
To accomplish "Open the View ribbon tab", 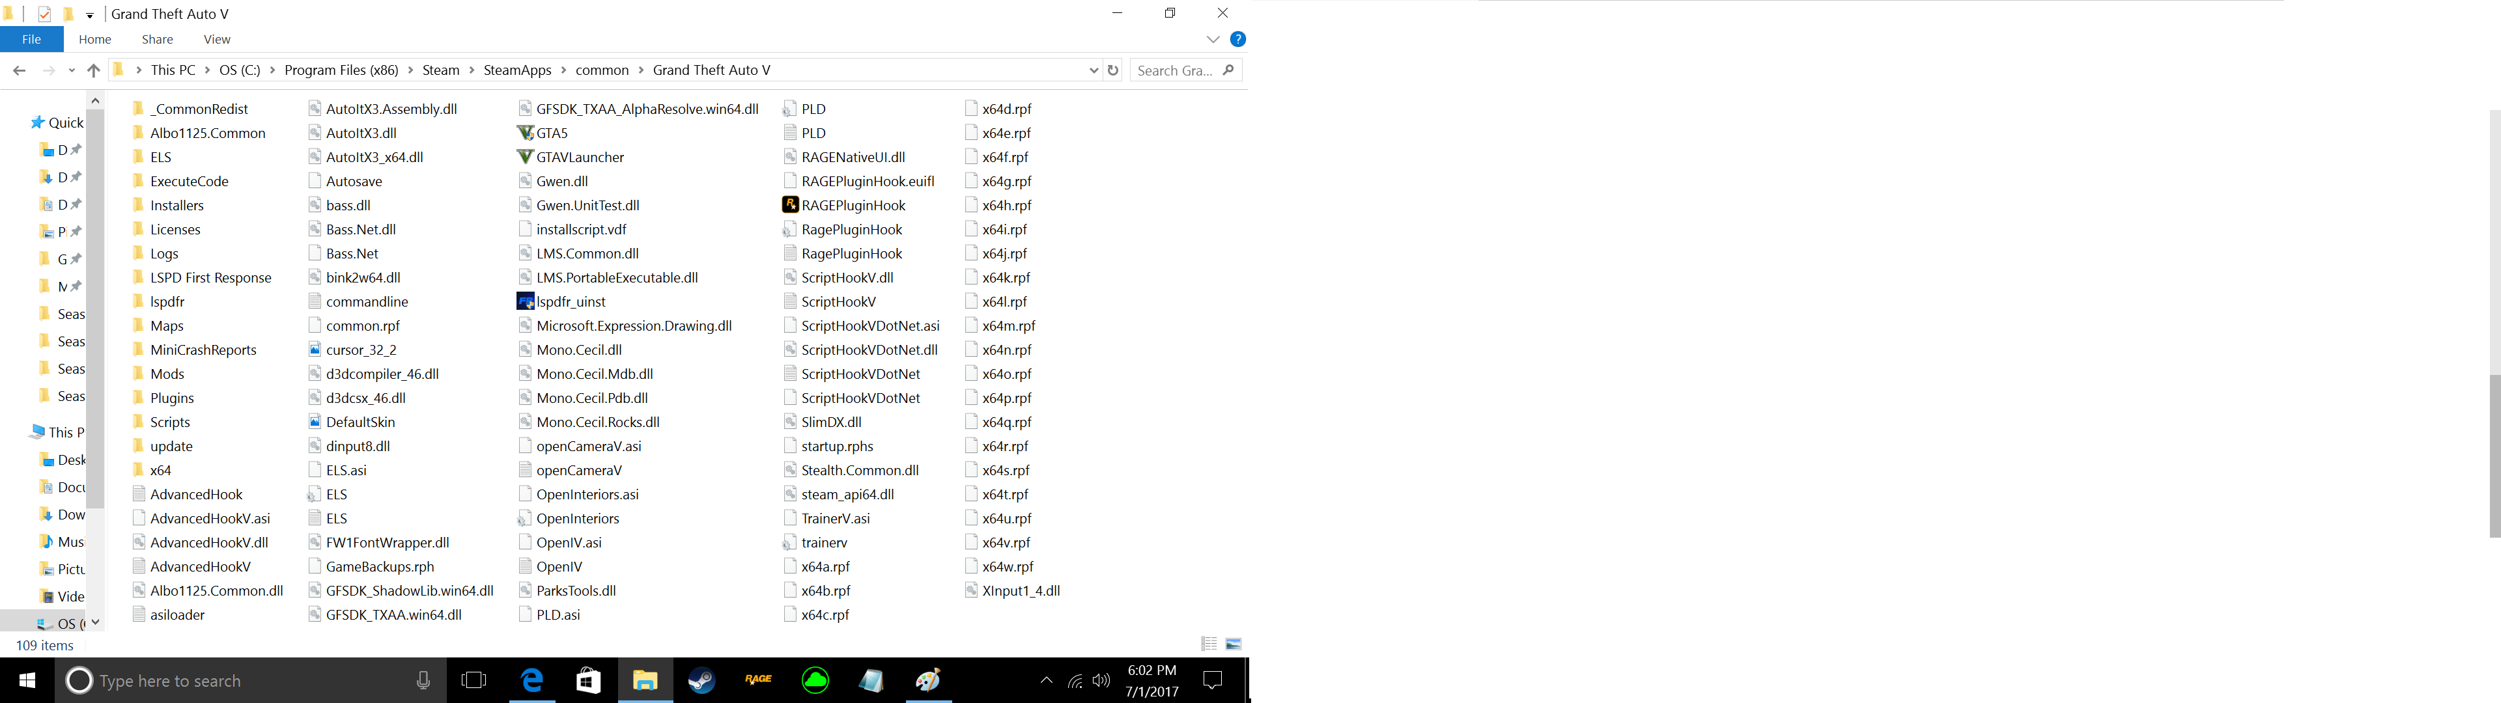I will (x=216, y=40).
